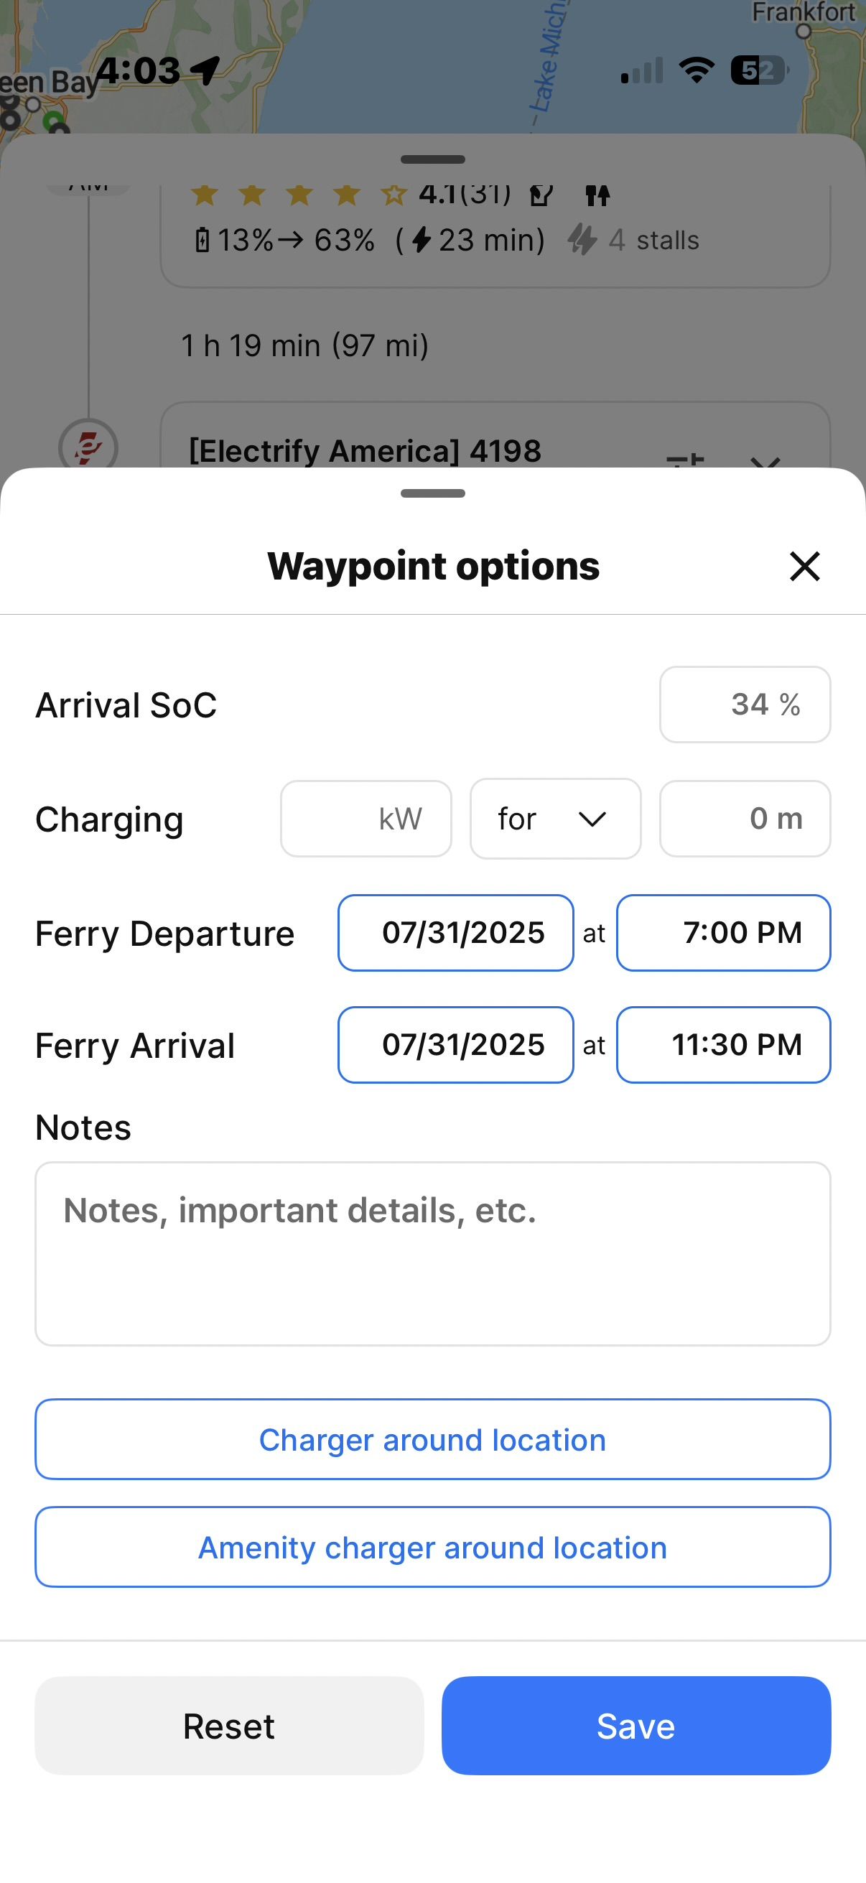866x1883 pixels.
Task: Set the charging duration minutes field
Action: pyautogui.click(x=745, y=819)
